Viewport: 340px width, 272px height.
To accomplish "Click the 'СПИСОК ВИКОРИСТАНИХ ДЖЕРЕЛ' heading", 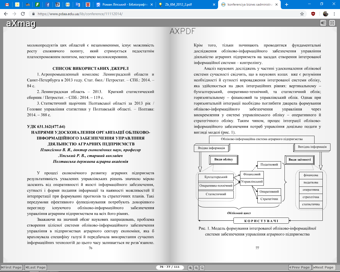I will [x=91, y=69].
